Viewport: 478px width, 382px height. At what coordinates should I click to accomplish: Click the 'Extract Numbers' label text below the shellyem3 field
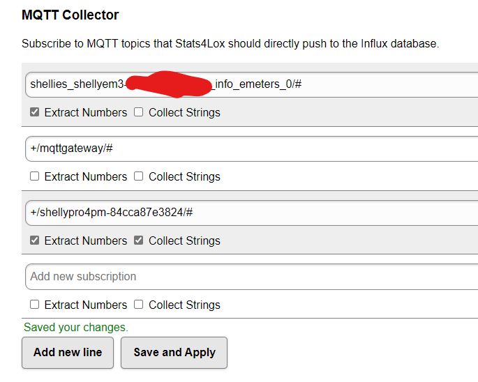[x=86, y=112]
